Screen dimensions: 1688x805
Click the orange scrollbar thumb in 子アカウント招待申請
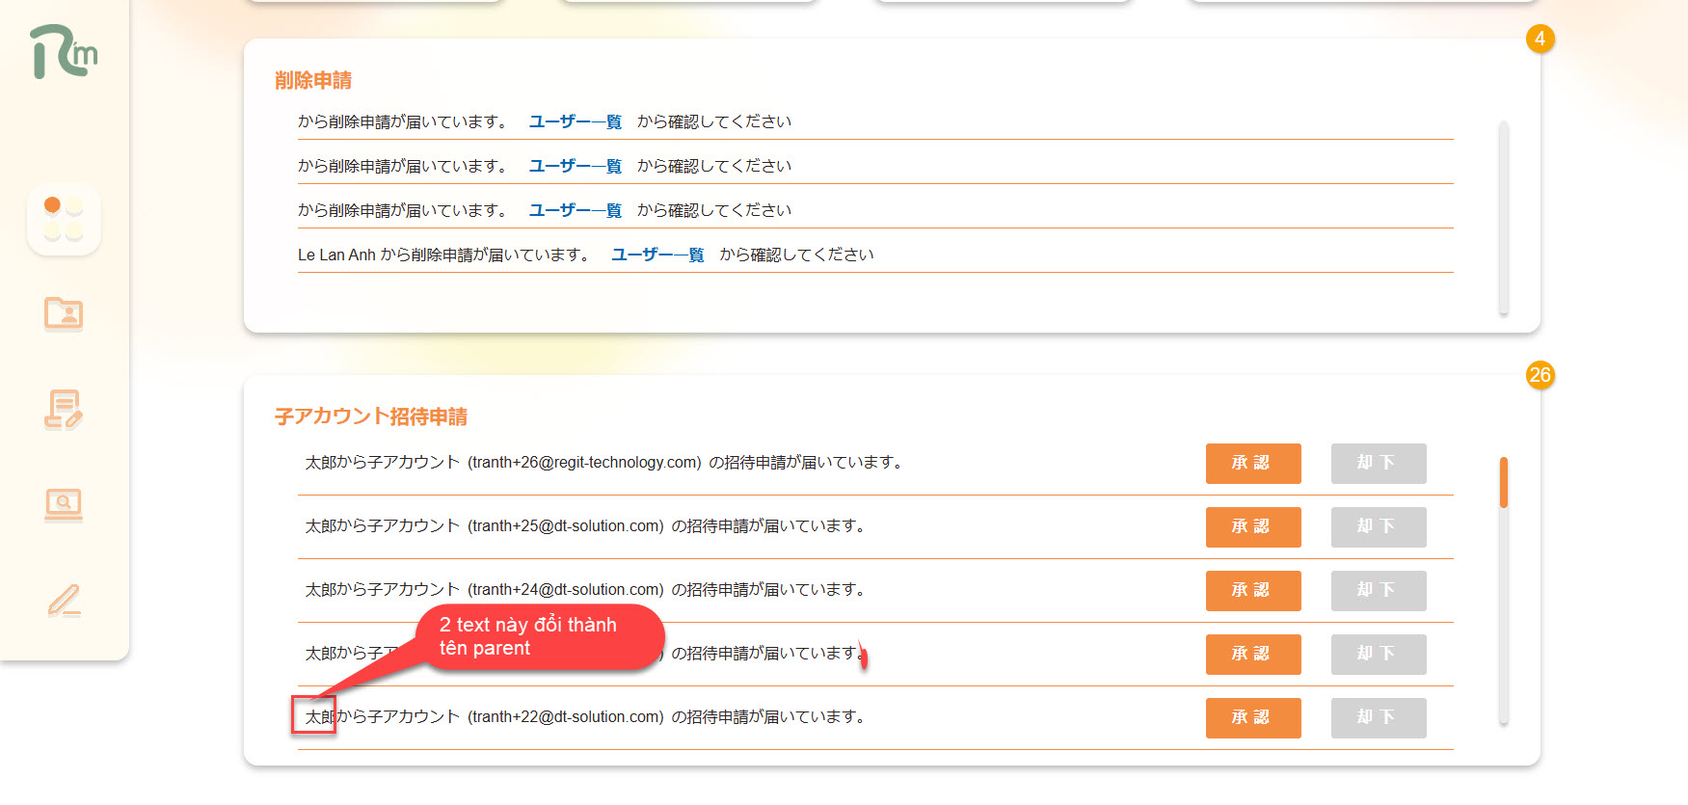point(1503,482)
